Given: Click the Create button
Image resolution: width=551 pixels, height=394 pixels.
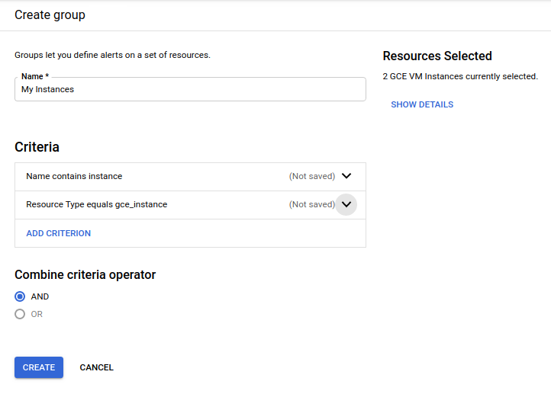Looking at the screenshot, I should coord(39,367).
